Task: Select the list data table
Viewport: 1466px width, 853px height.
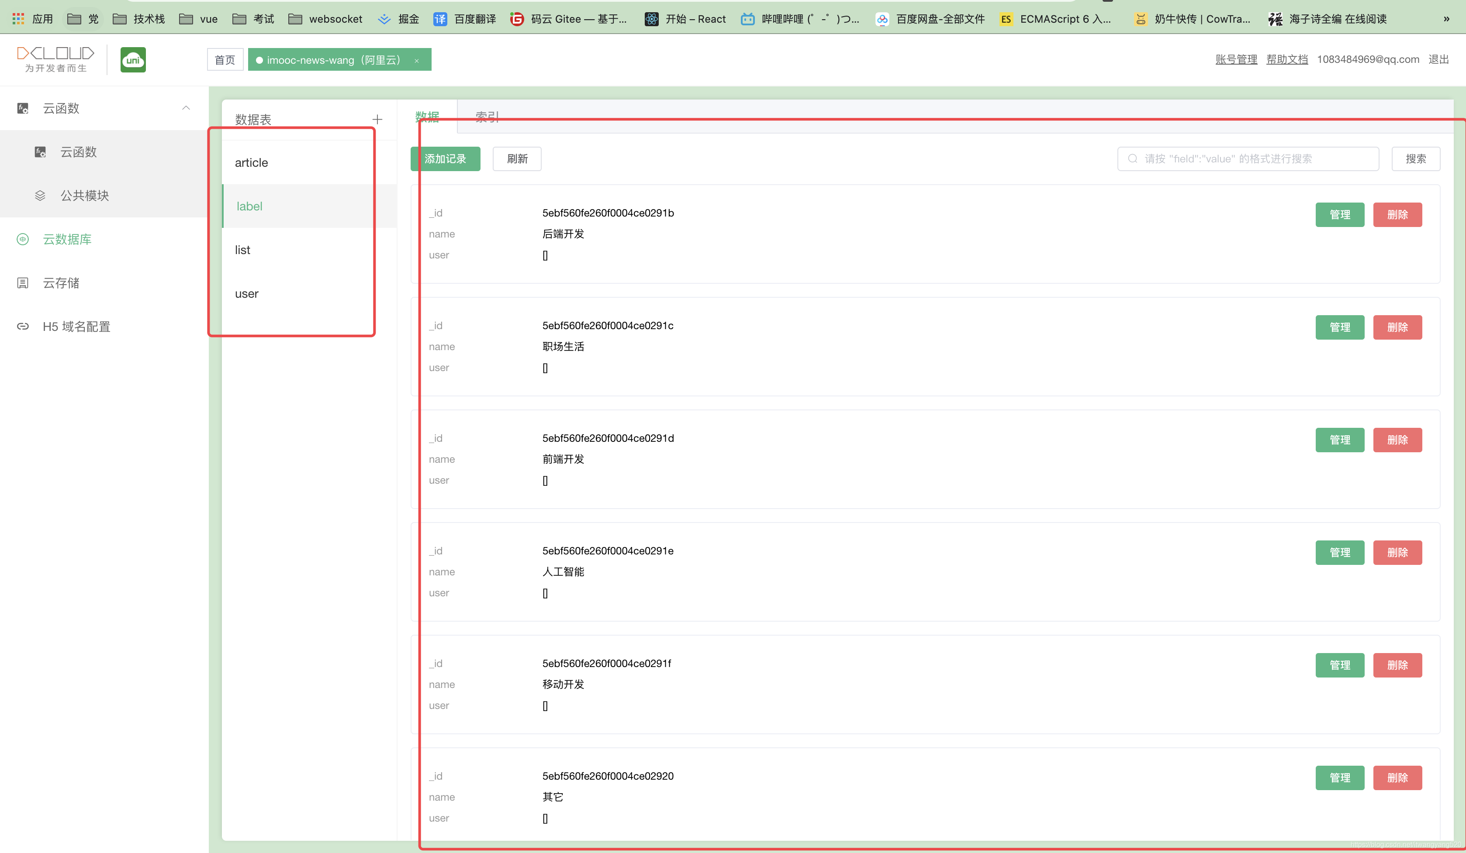Action: pos(309,250)
